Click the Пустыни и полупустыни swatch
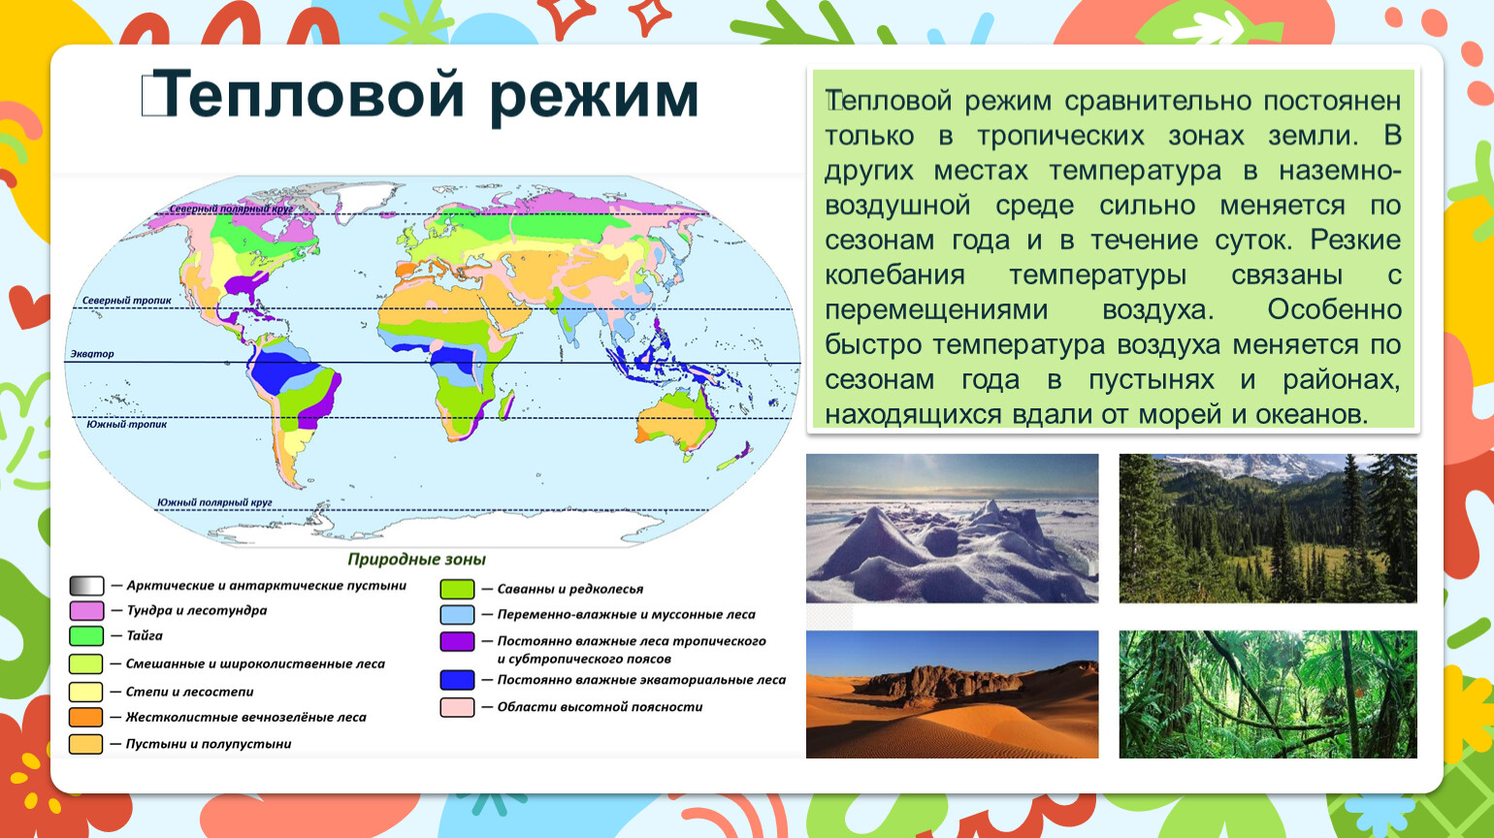Image resolution: width=1494 pixels, height=838 pixels. click(x=86, y=744)
